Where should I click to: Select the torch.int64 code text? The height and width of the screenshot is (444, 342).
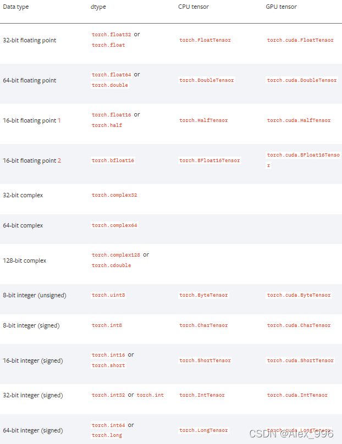point(108,425)
